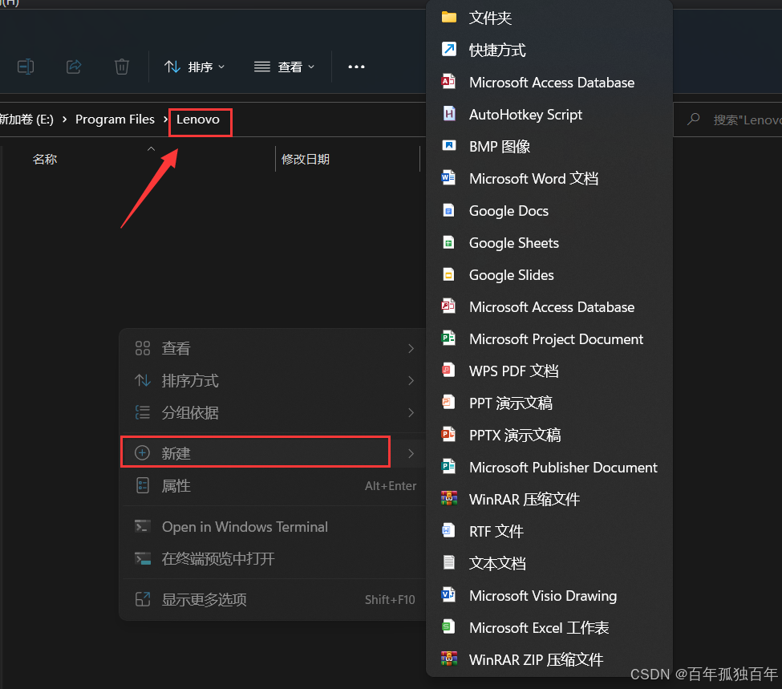
Task: Create a new WPS PDF 文档
Action: click(549, 371)
